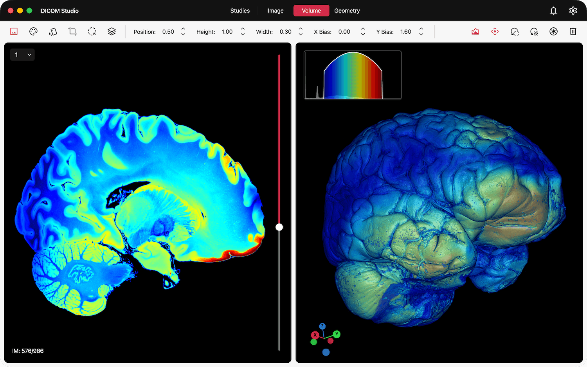The width and height of the screenshot is (587, 367).
Task: Increase Width value with up arrow
Action: (x=301, y=29)
